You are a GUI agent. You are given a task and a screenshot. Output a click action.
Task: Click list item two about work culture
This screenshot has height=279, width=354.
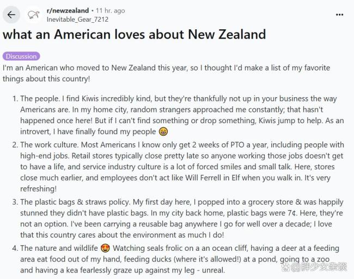(178, 167)
